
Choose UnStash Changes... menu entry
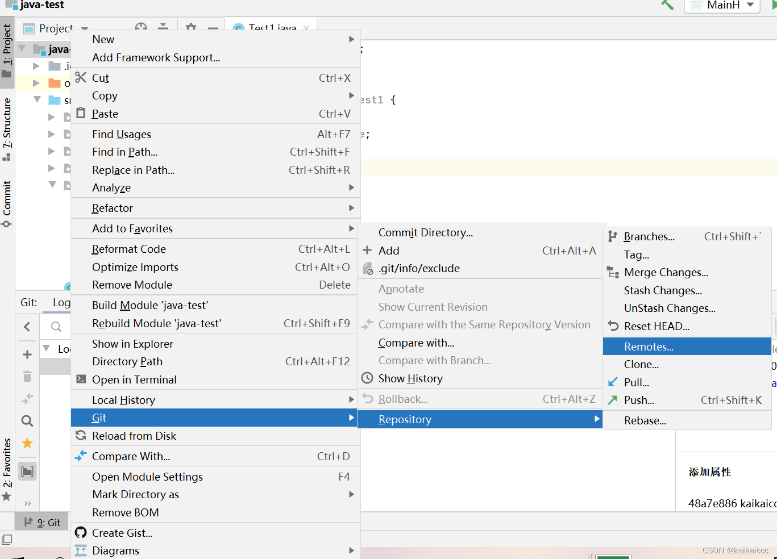pos(687,308)
